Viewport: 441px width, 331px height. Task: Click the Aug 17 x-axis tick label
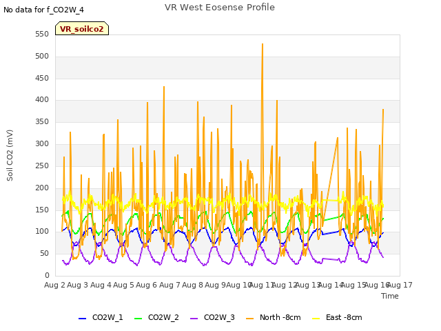400,285
